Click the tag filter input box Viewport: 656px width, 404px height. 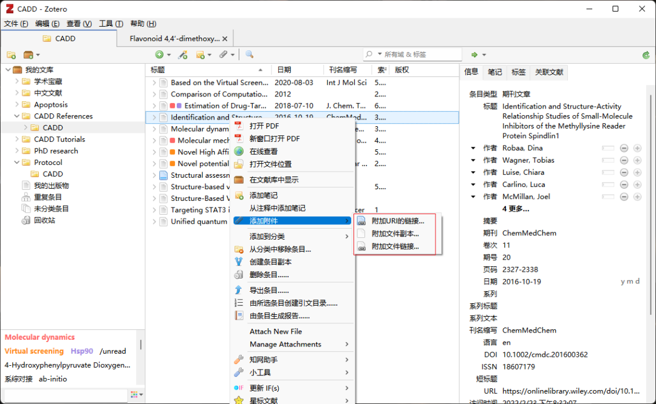coord(66,395)
